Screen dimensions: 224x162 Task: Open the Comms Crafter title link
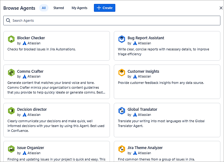tap(30, 71)
